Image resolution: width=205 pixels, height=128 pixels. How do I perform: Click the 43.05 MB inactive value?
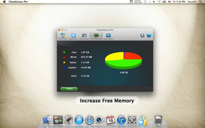click(x=86, y=68)
